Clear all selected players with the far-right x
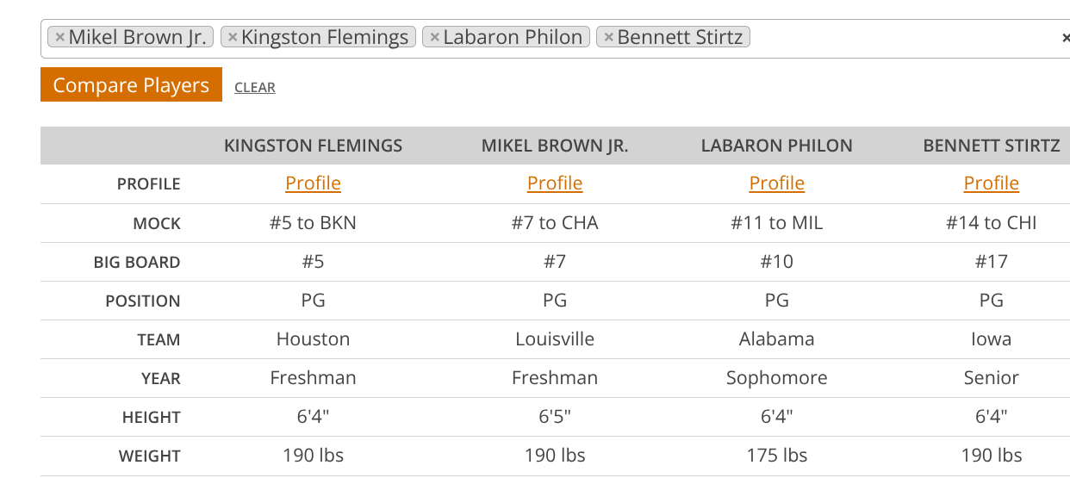The image size is (1070, 478). tap(1065, 38)
